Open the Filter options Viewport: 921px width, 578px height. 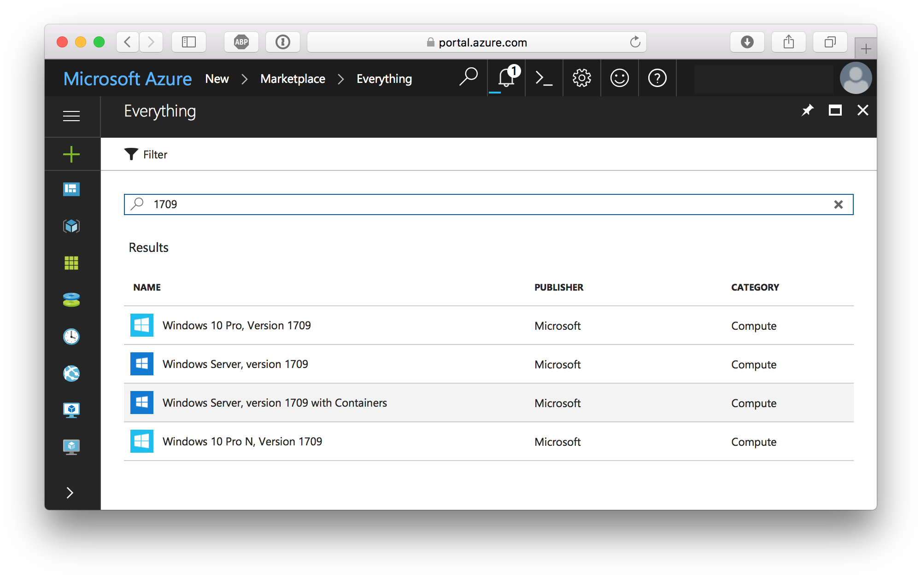click(x=146, y=155)
